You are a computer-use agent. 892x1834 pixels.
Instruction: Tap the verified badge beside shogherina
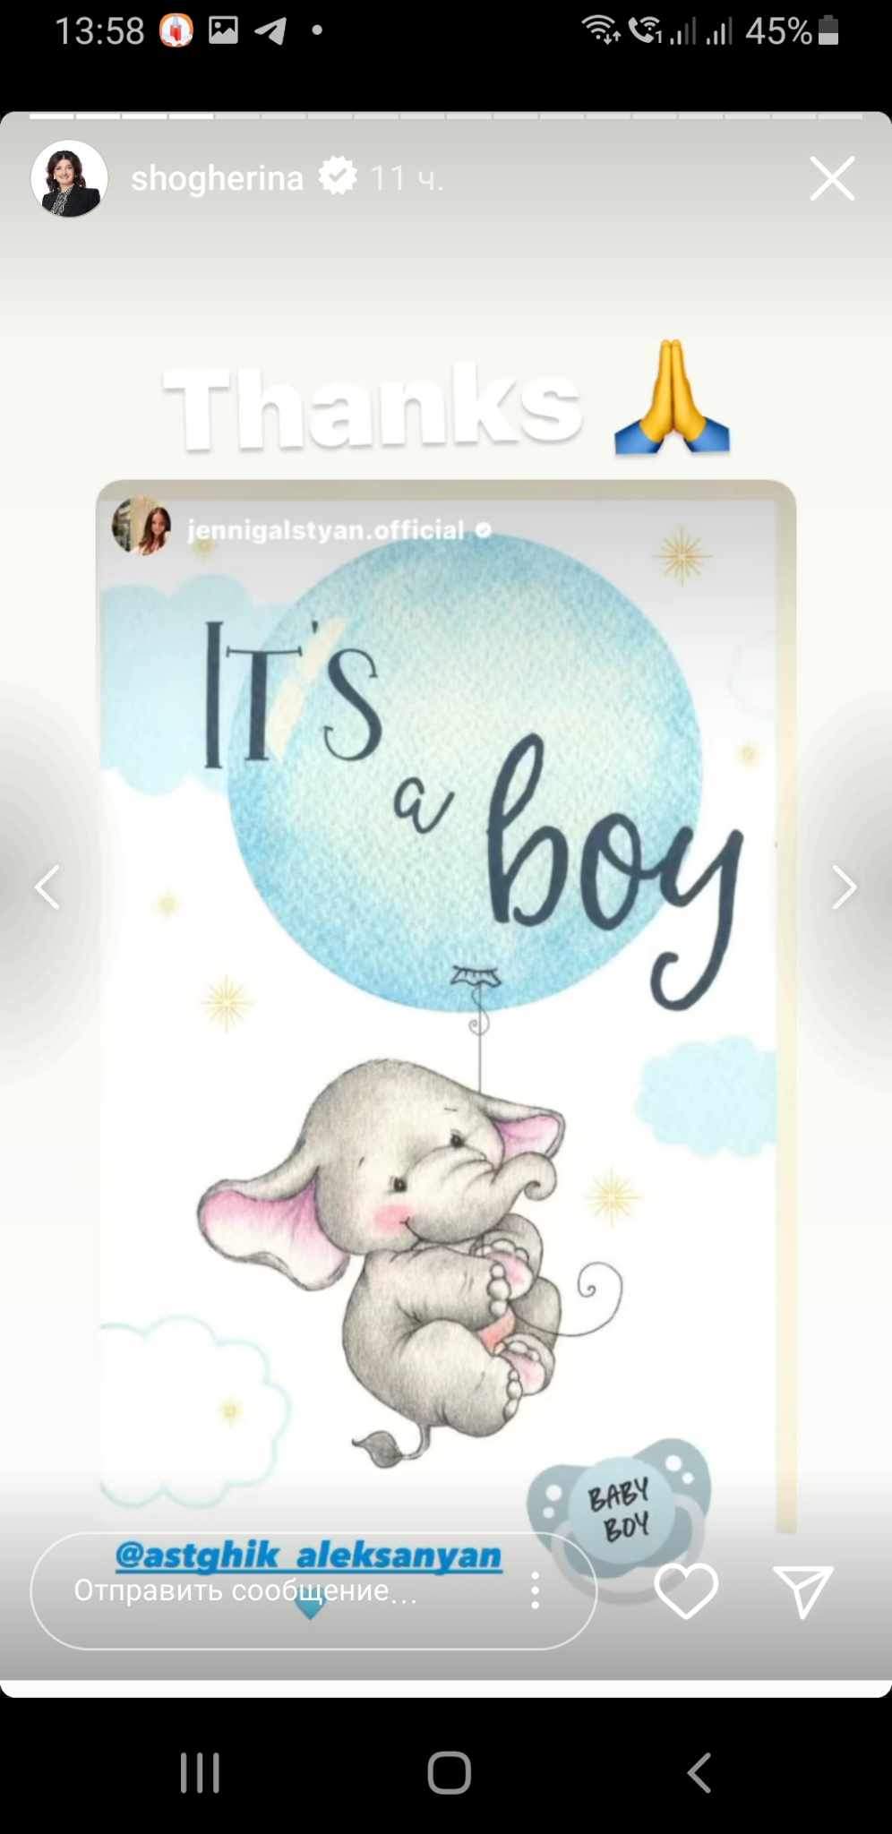pyautogui.click(x=339, y=176)
